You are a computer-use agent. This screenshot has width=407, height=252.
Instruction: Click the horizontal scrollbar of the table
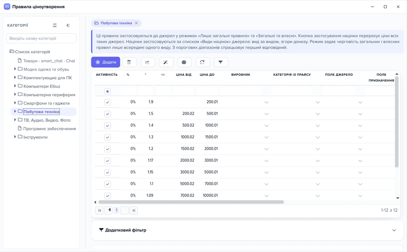(191, 202)
